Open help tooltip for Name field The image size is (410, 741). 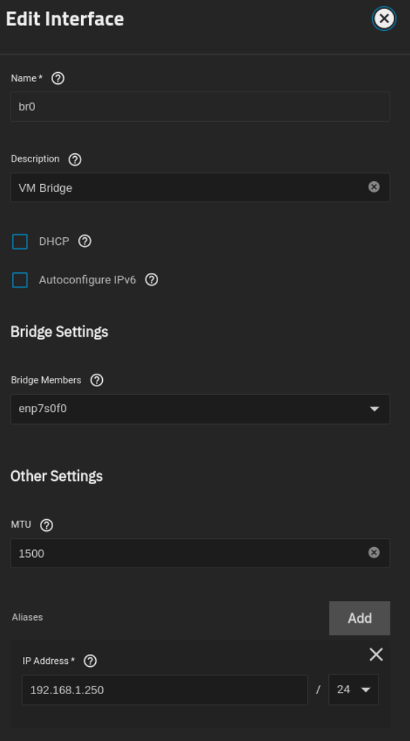(x=57, y=78)
